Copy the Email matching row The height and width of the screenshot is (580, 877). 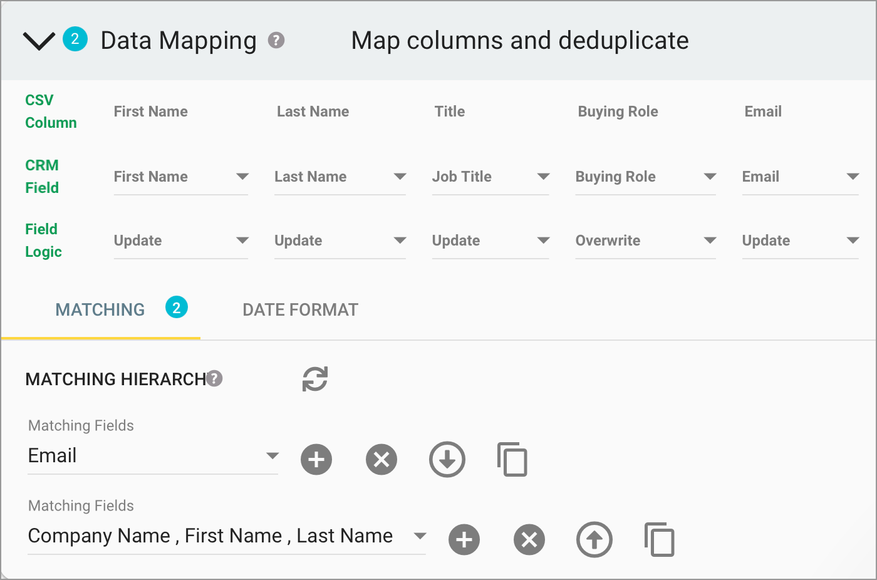512,460
